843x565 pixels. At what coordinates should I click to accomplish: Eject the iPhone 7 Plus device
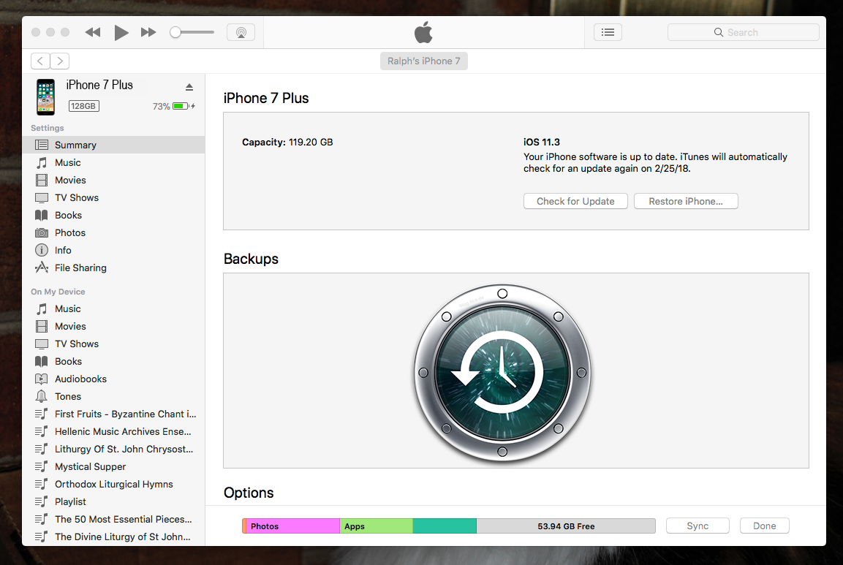point(189,86)
